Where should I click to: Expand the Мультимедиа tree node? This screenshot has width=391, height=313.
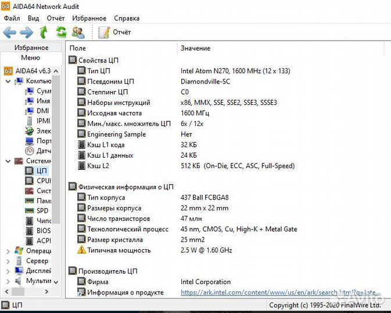point(8,281)
